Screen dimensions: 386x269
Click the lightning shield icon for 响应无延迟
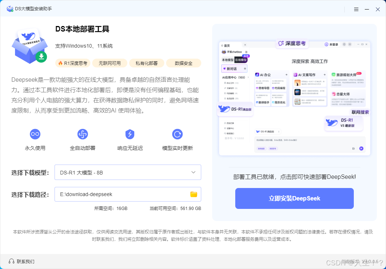point(130,134)
